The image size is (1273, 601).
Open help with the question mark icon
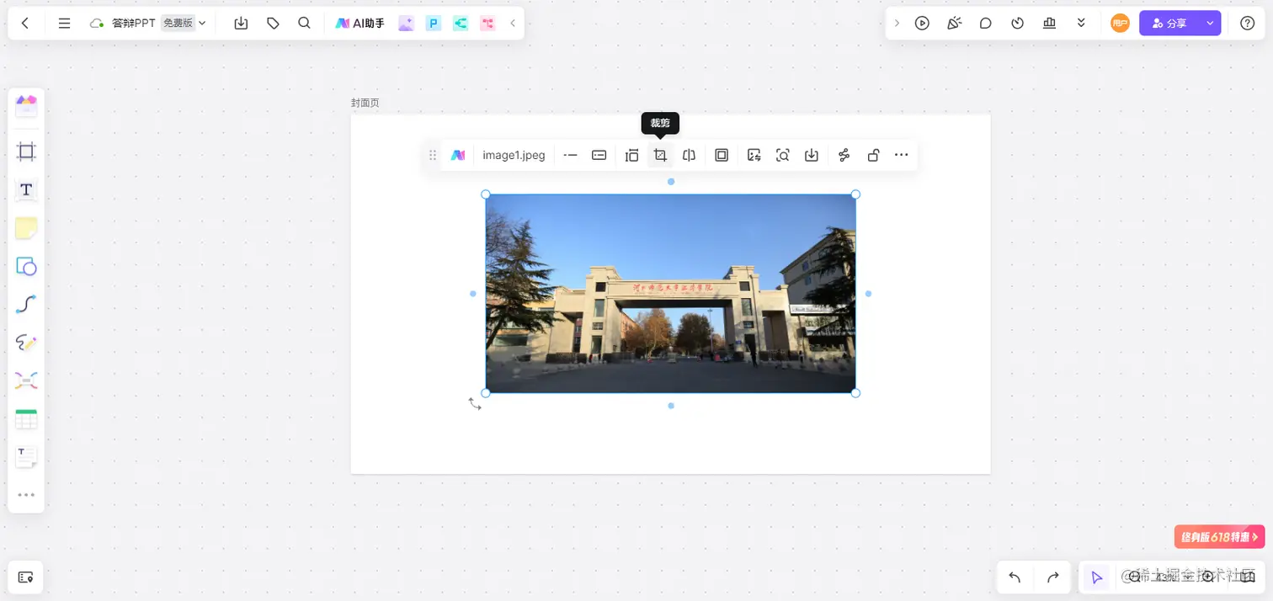coord(1248,24)
